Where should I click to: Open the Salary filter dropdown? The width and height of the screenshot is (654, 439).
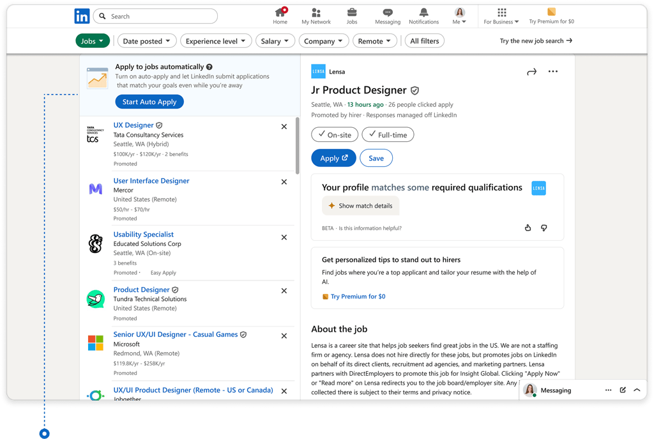[x=275, y=41]
